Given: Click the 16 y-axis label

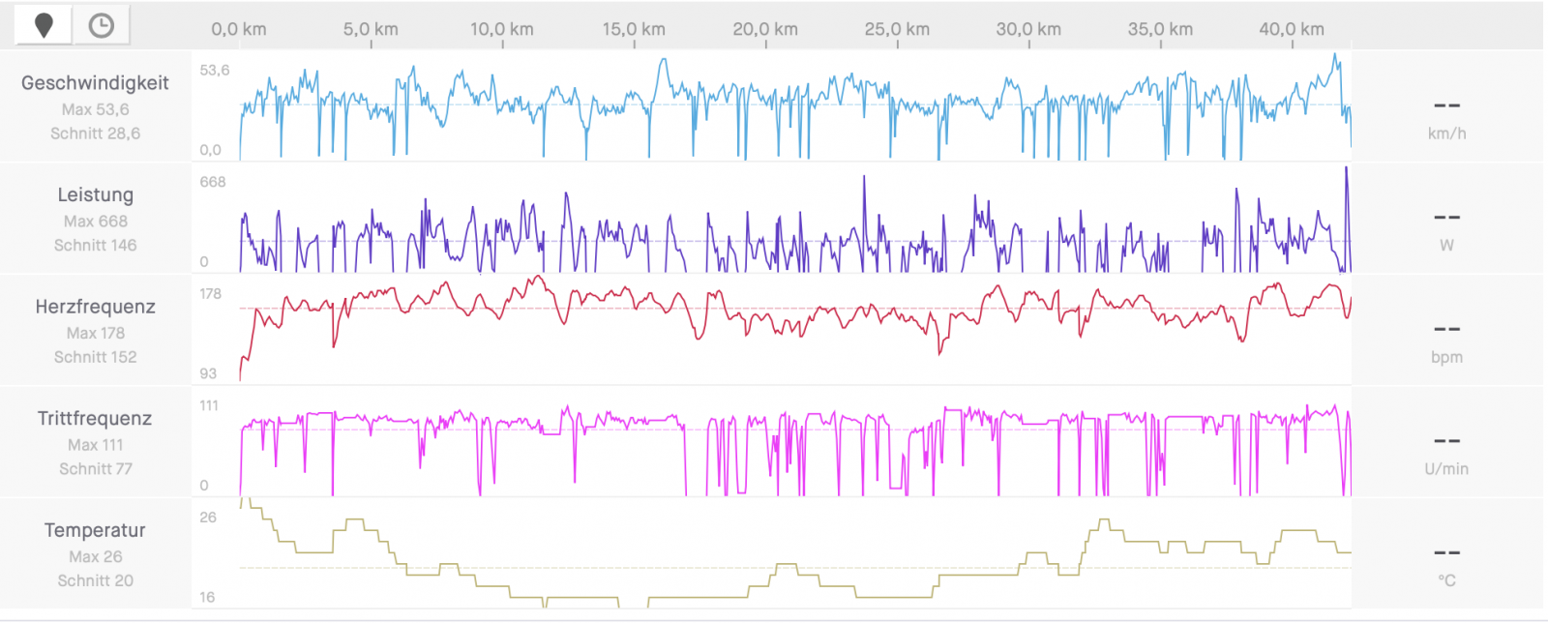Looking at the screenshot, I should pyautogui.click(x=207, y=597).
